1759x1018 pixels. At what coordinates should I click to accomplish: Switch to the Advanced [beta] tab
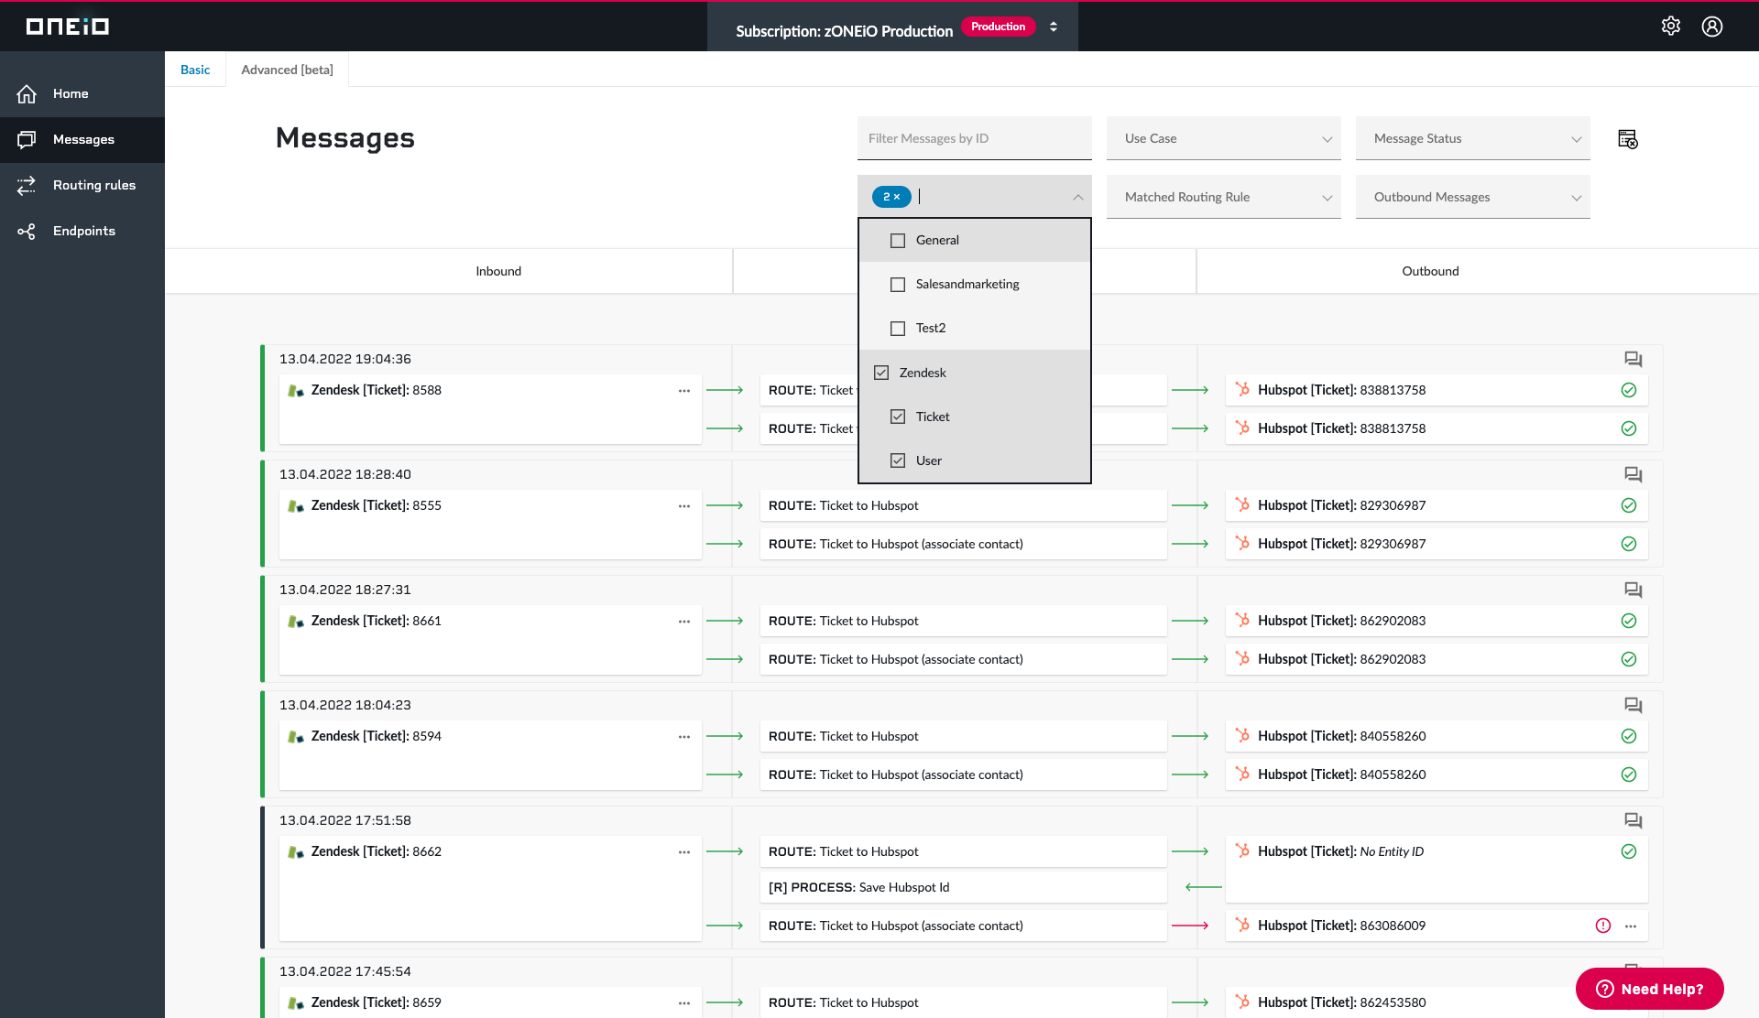coord(287,70)
